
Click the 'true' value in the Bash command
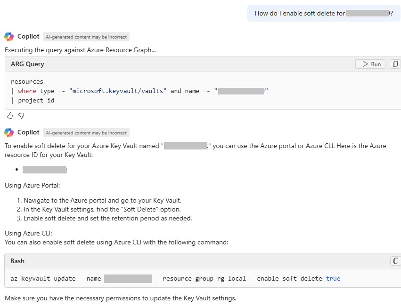[333, 278]
